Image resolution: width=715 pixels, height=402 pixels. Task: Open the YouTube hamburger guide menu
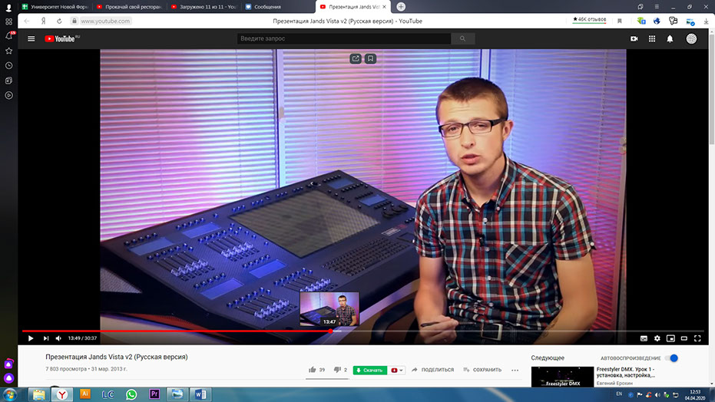pos(31,38)
